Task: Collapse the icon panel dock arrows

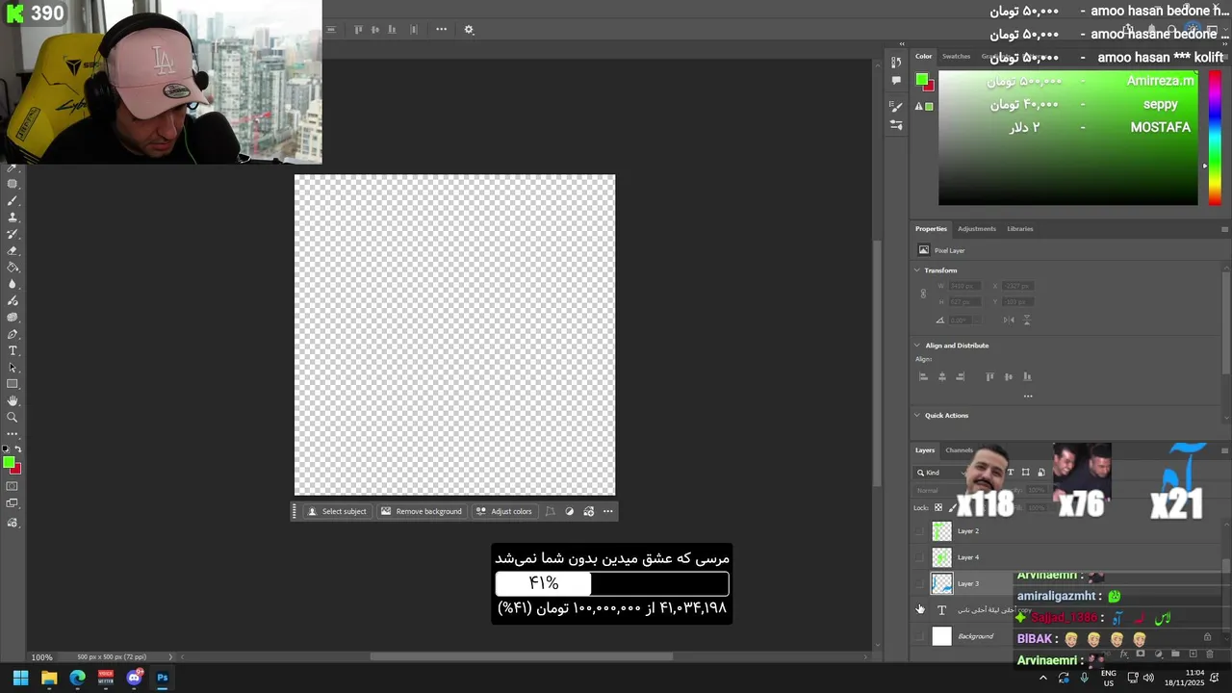Action: click(902, 44)
